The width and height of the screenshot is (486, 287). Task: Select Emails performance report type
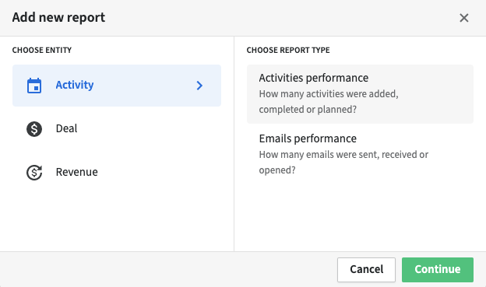pyautogui.click(x=360, y=154)
